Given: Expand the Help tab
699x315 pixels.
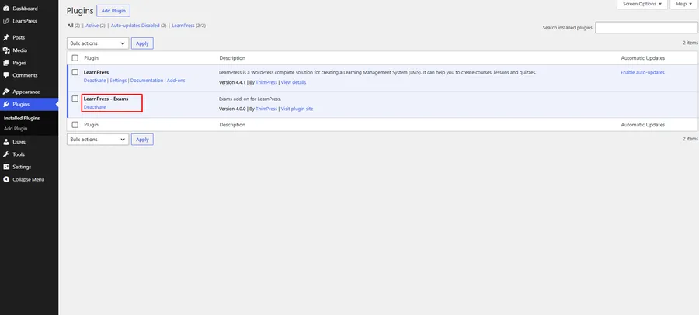Looking at the screenshot, I should coord(683,4).
